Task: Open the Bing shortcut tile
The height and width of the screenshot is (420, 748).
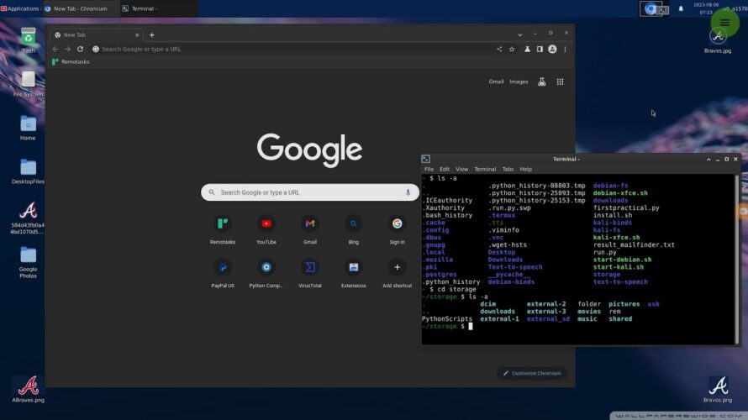Action: pyautogui.click(x=354, y=223)
